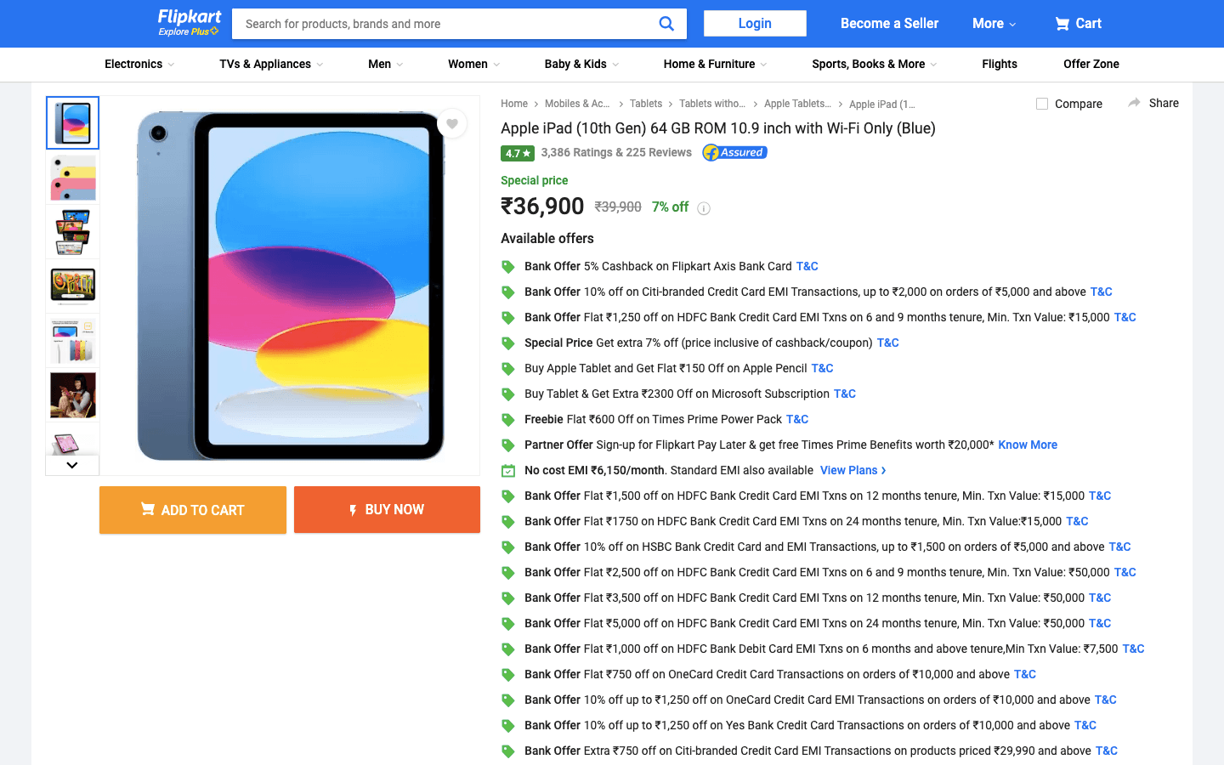Image resolution: width=1224 pixels, height=765 pixels.
Task: Click Tablets breadcrumb
Action: [646, 104]
